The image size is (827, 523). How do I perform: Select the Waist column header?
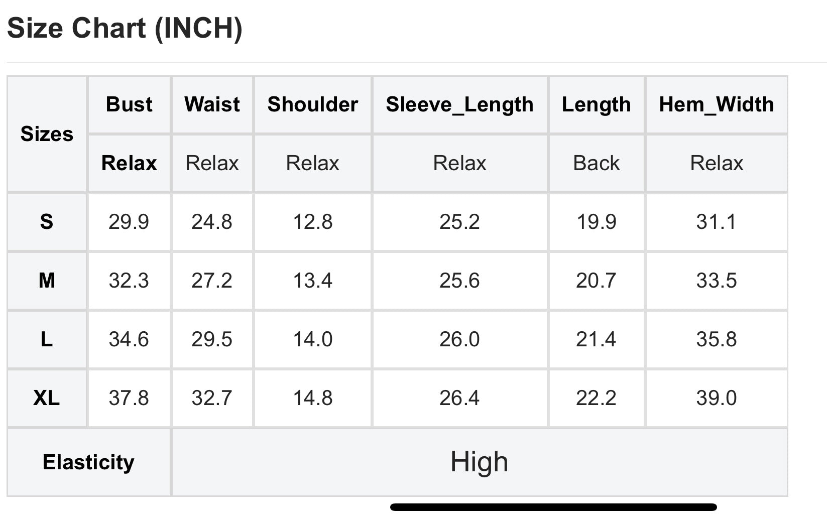click(212, 105)
